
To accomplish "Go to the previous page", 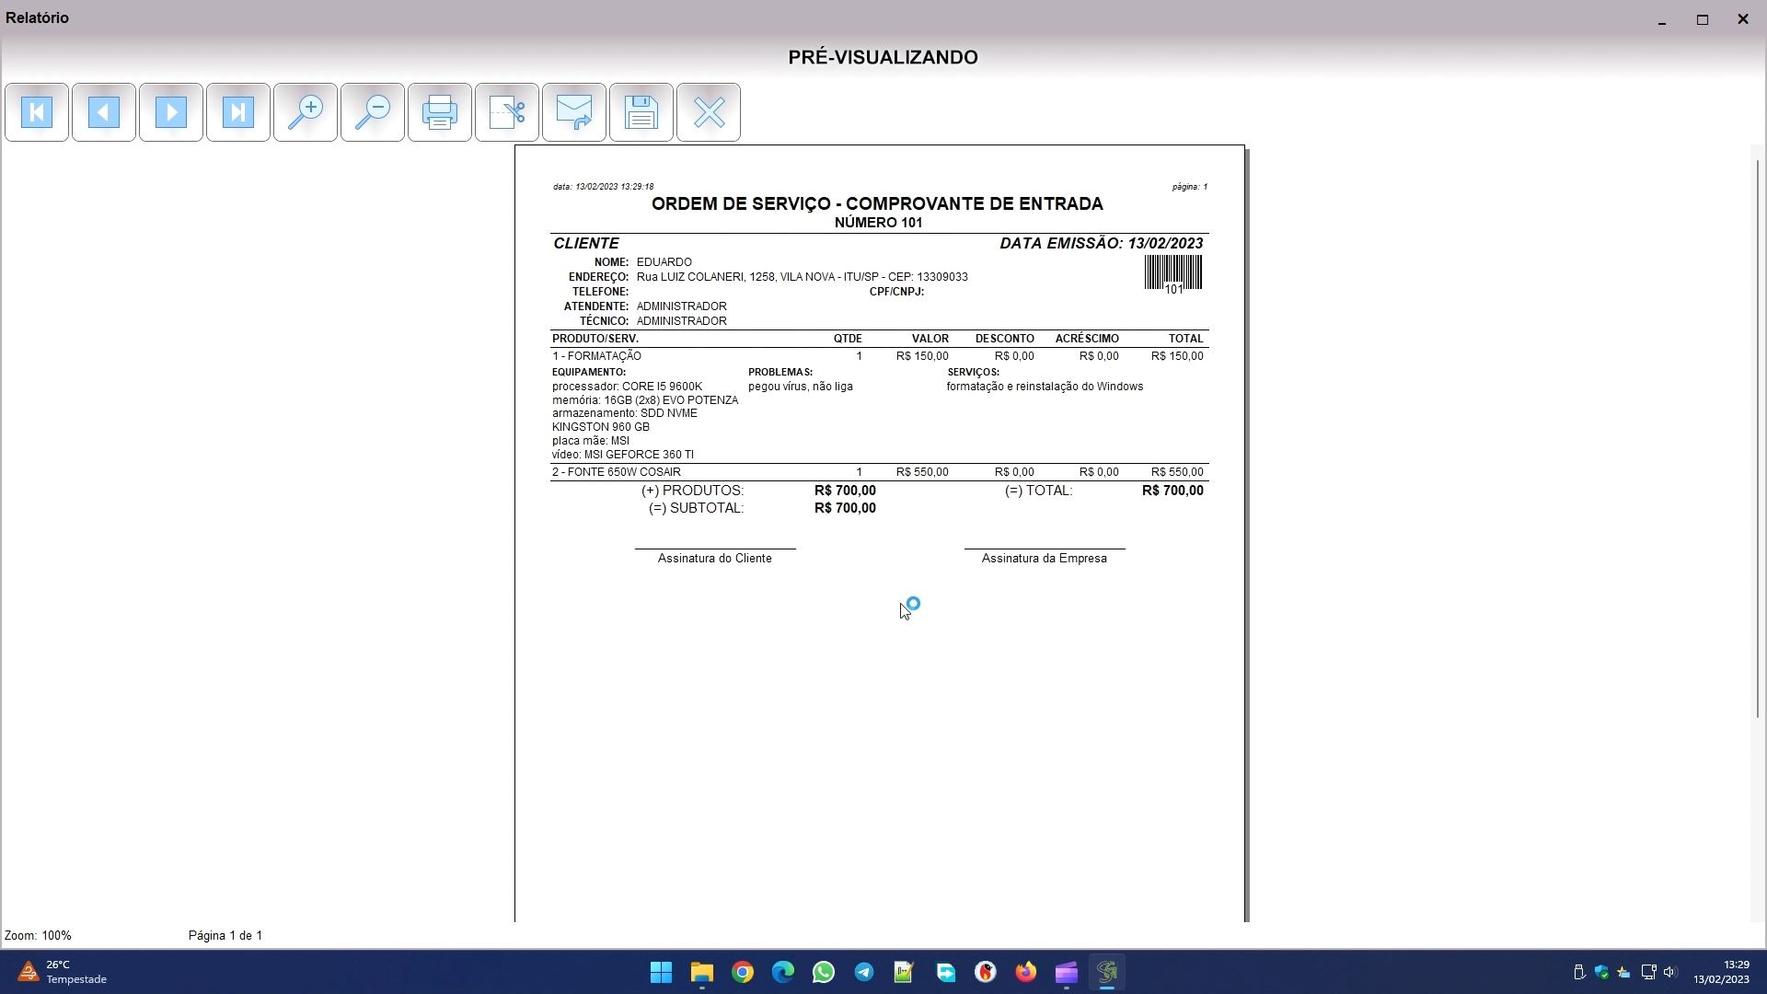I will coord(104,112).
